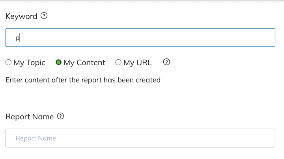284x159 pixels.
Task: Select the My Topic radio button
Action: (x=9, y=62)
